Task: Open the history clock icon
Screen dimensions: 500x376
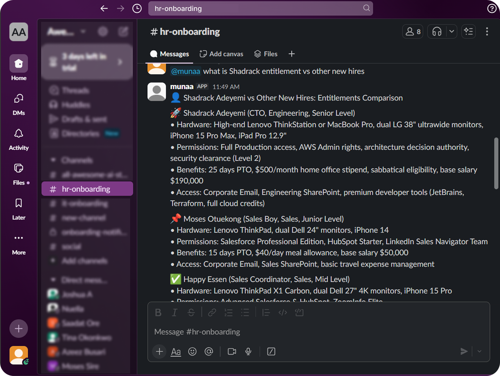Action: point(137,9)
